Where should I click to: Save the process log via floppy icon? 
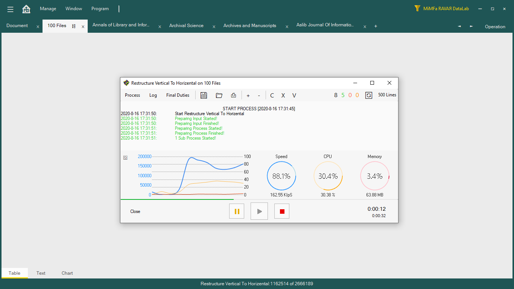click(204, 95)
